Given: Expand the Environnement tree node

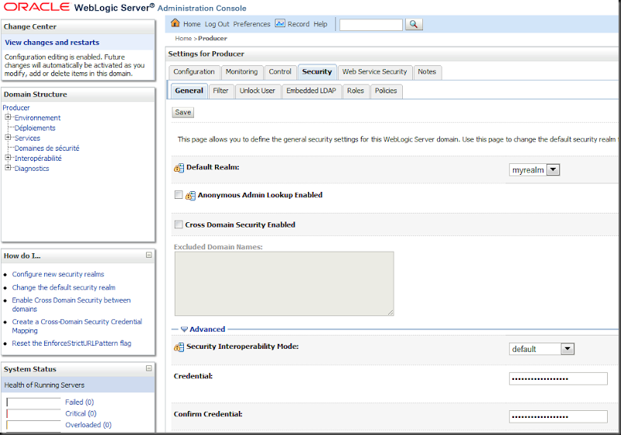Looking at the screenshot, I should pyautogui.click(x=8, y=117).
